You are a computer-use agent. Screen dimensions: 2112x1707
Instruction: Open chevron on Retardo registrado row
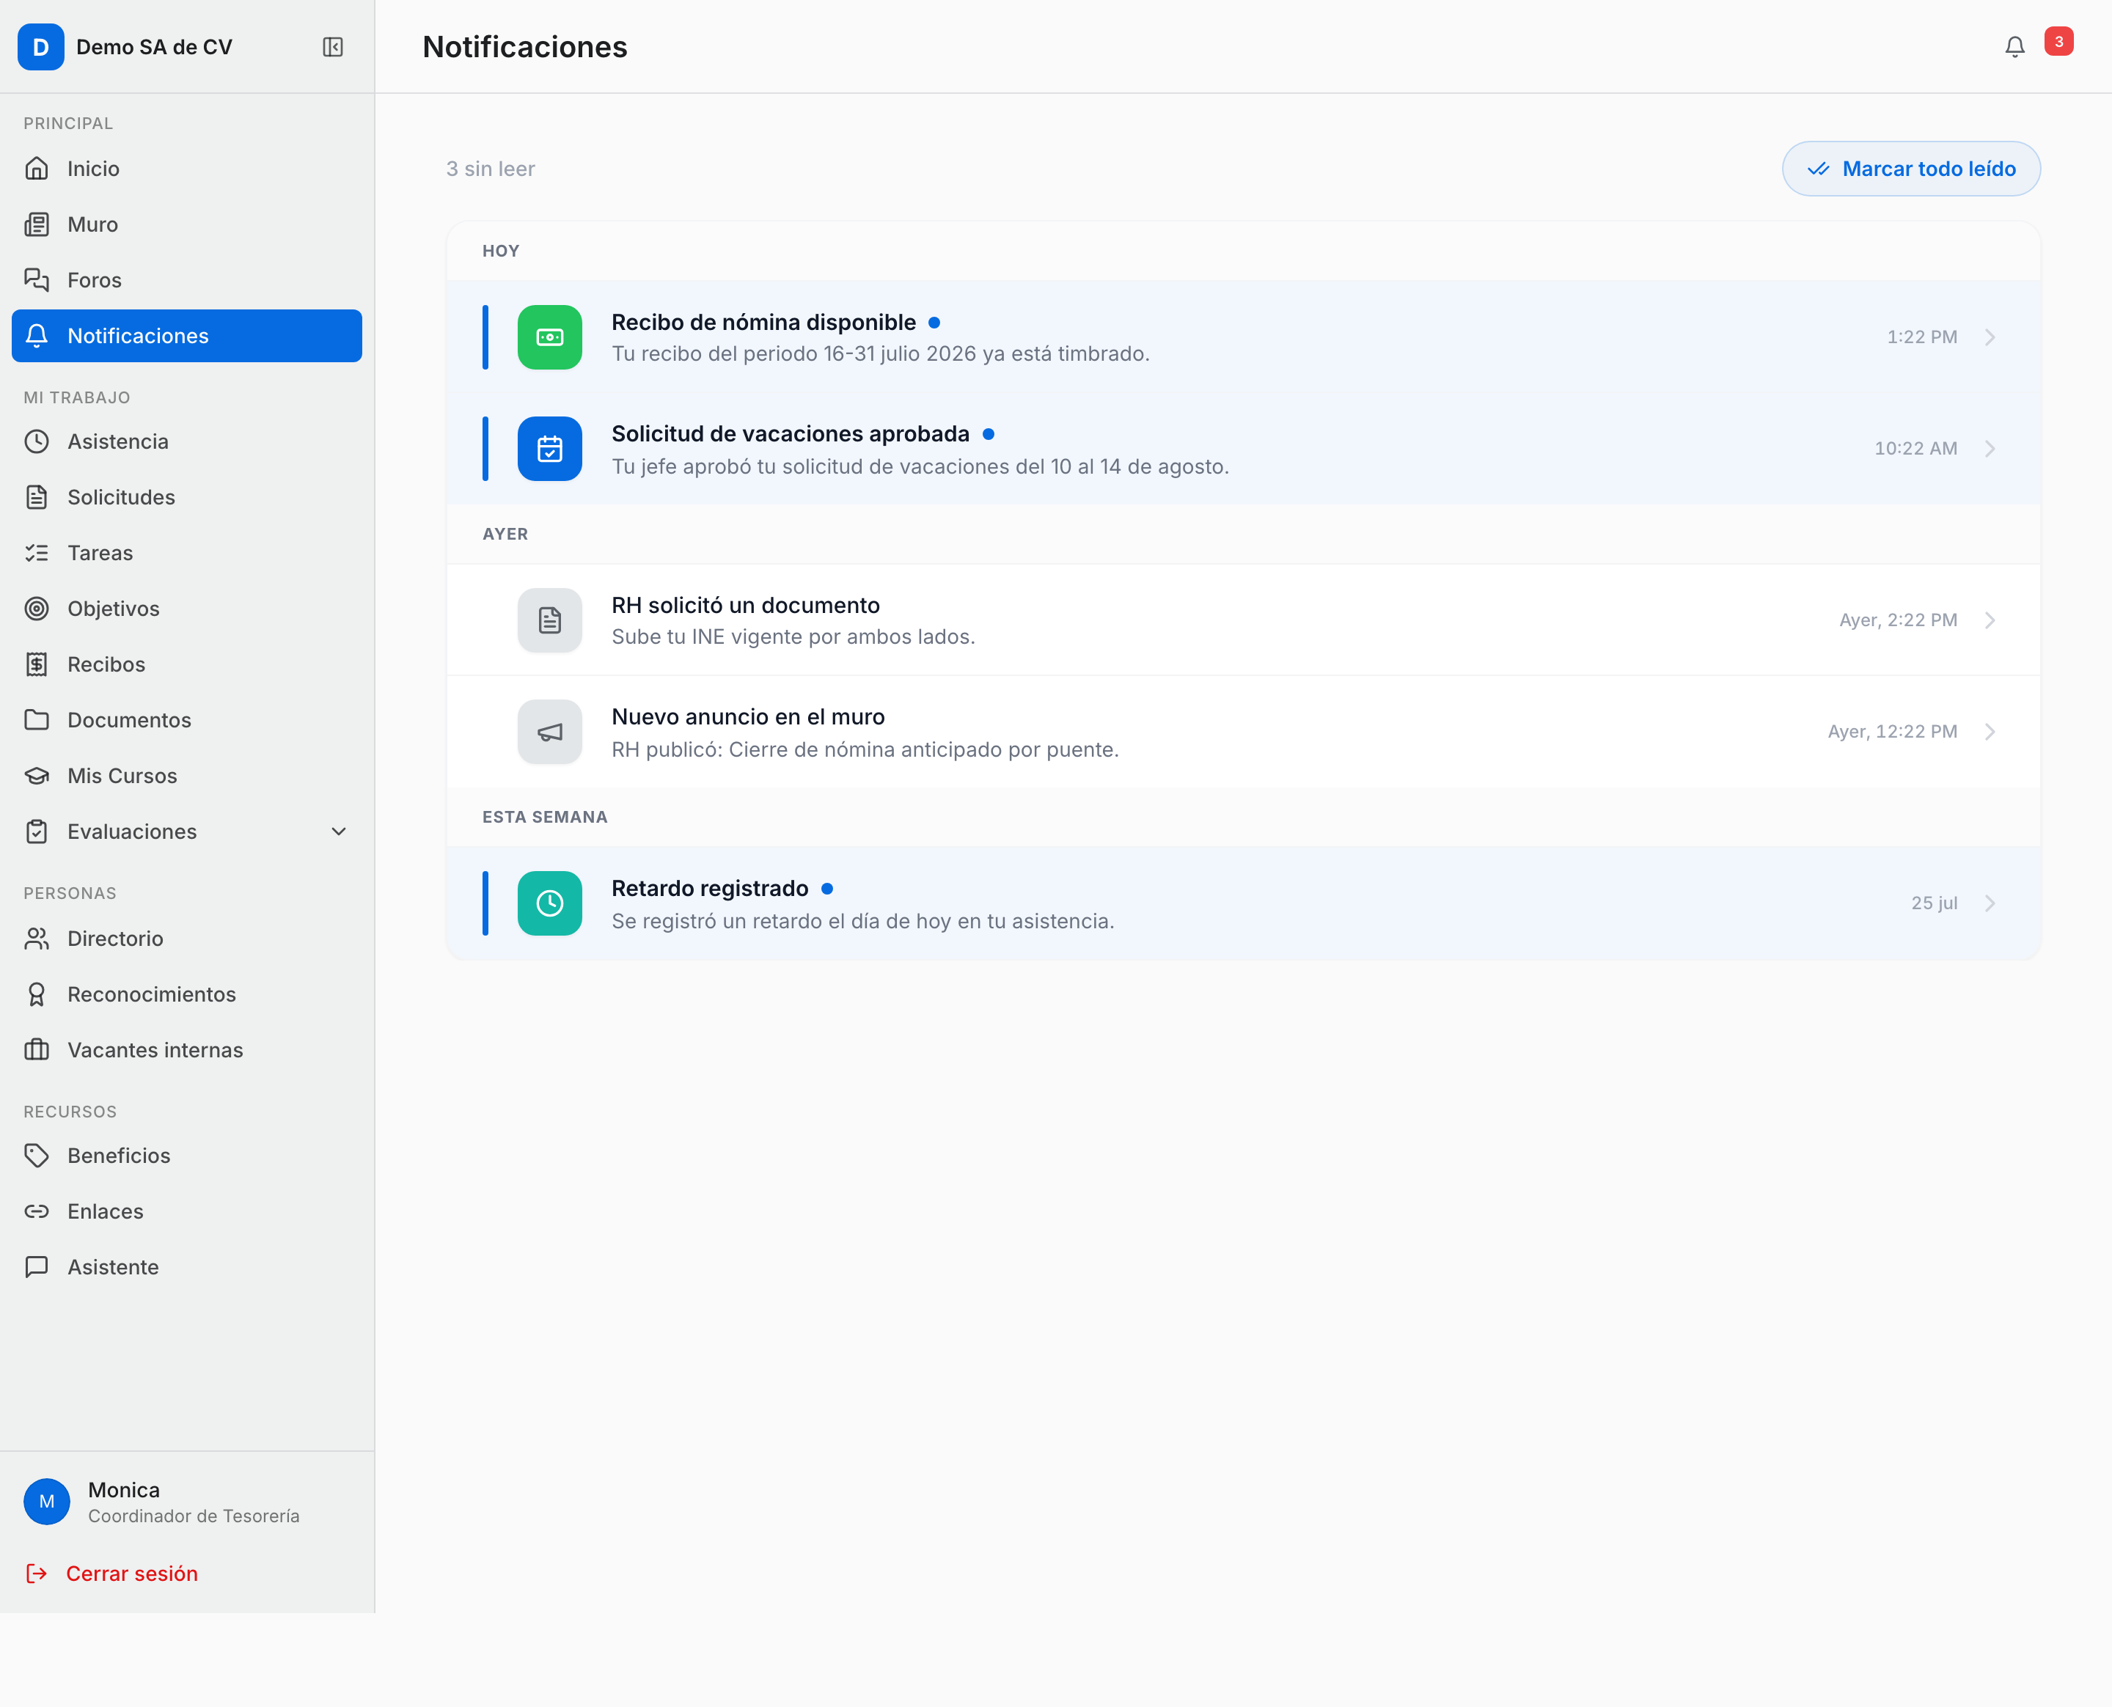1990,903
